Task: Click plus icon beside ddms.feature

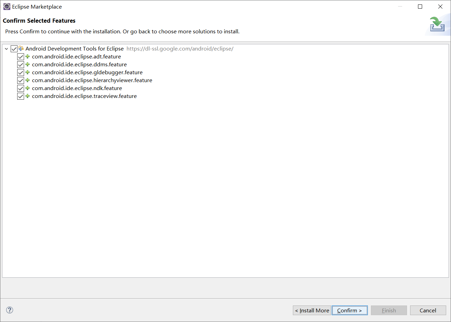Action: (x=27, y=64)
